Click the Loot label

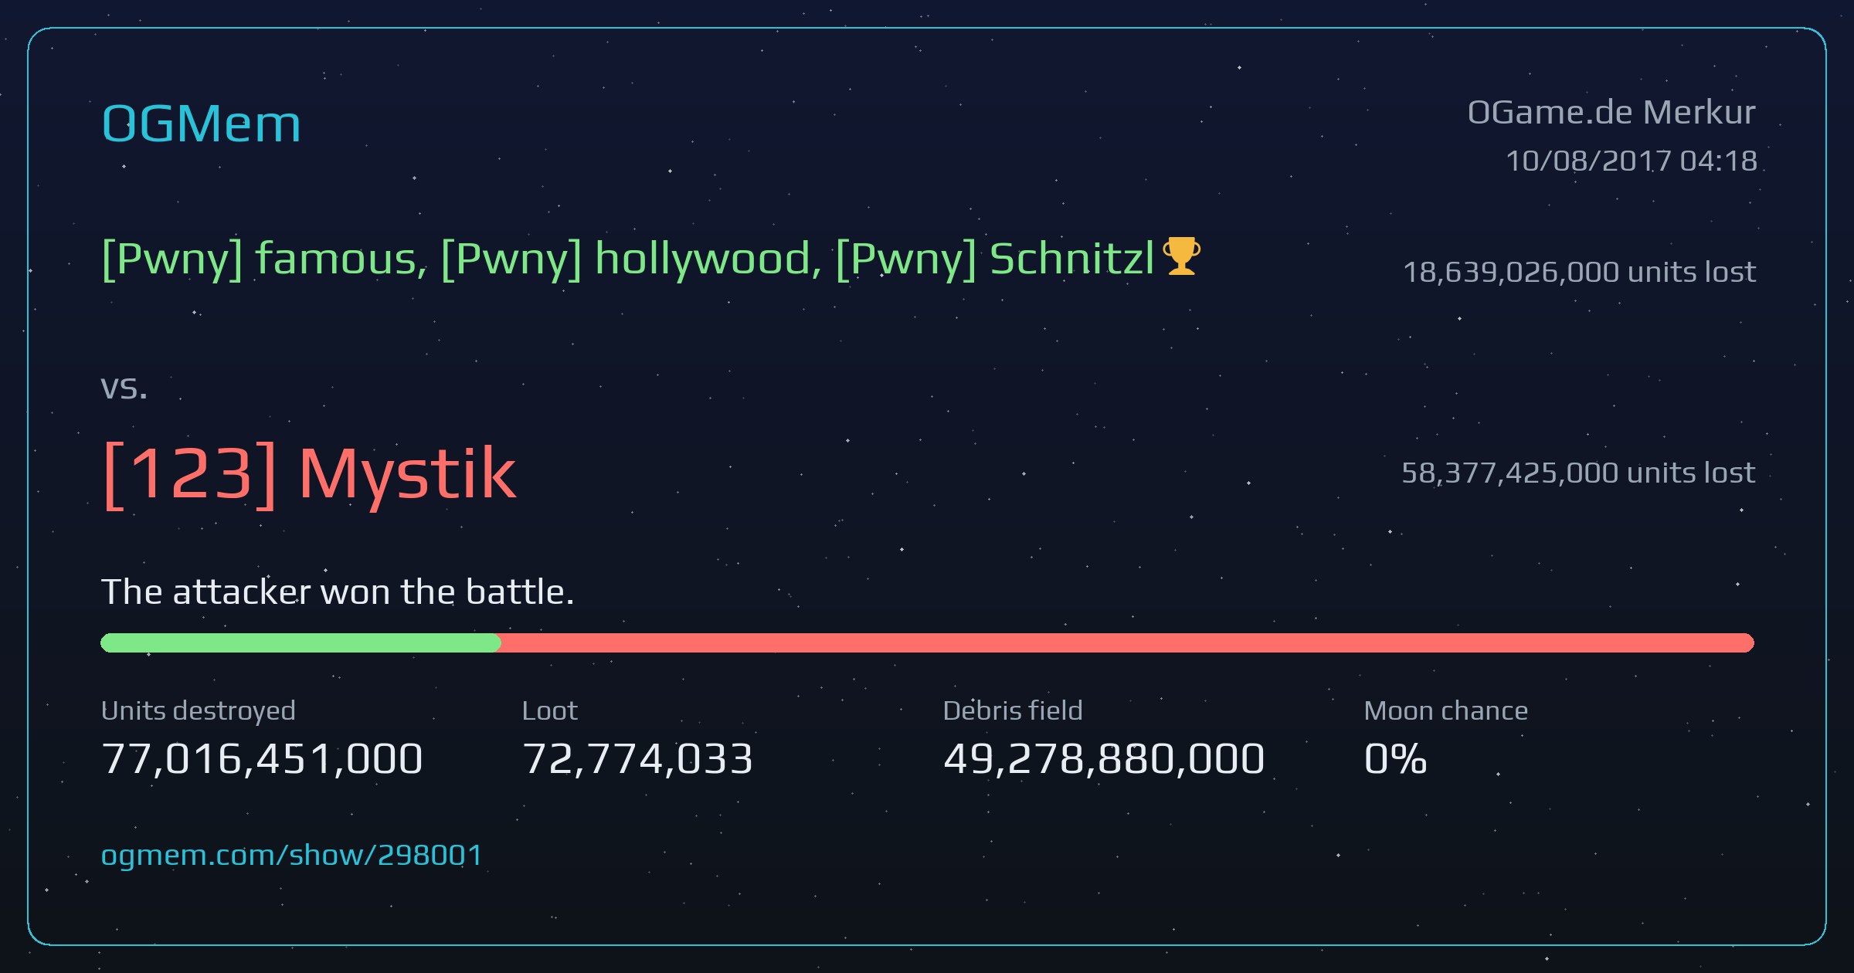[549, 710]
